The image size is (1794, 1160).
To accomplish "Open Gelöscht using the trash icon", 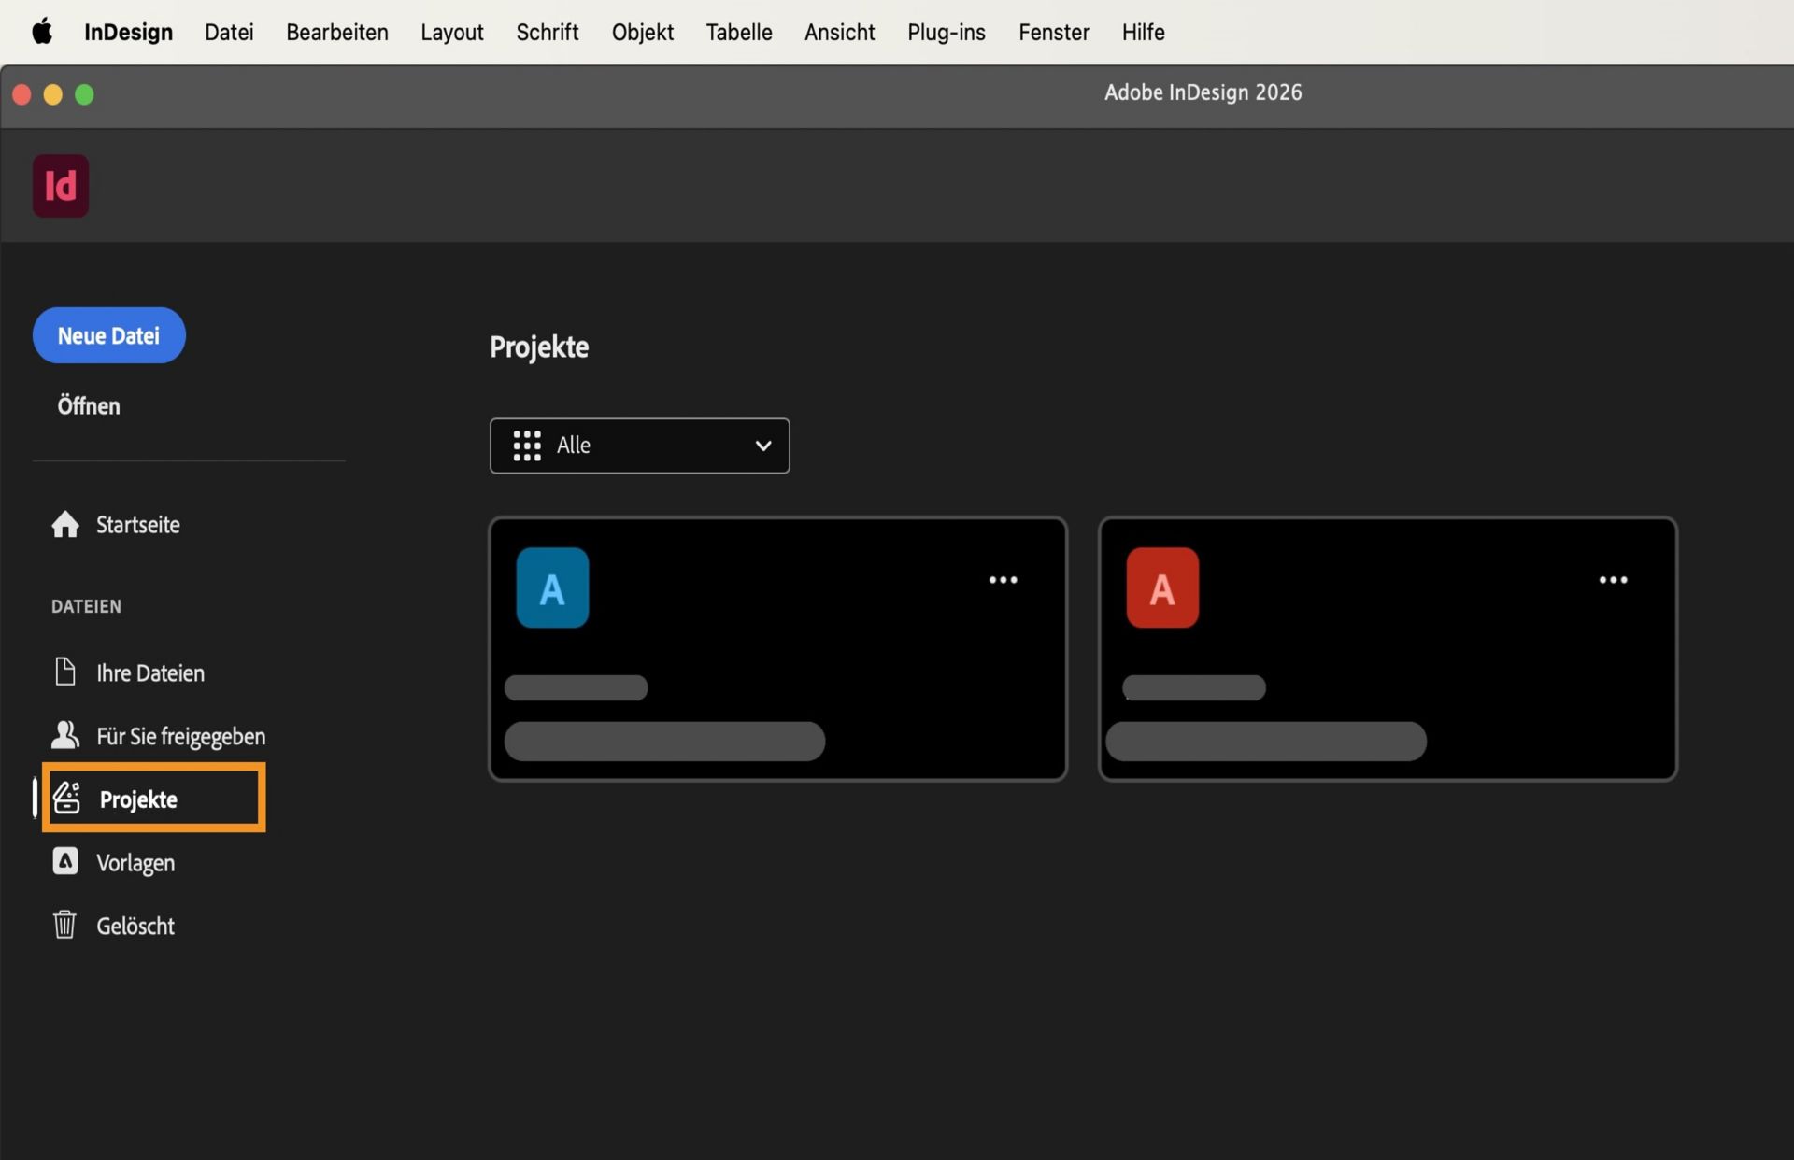I will [64, 924].
